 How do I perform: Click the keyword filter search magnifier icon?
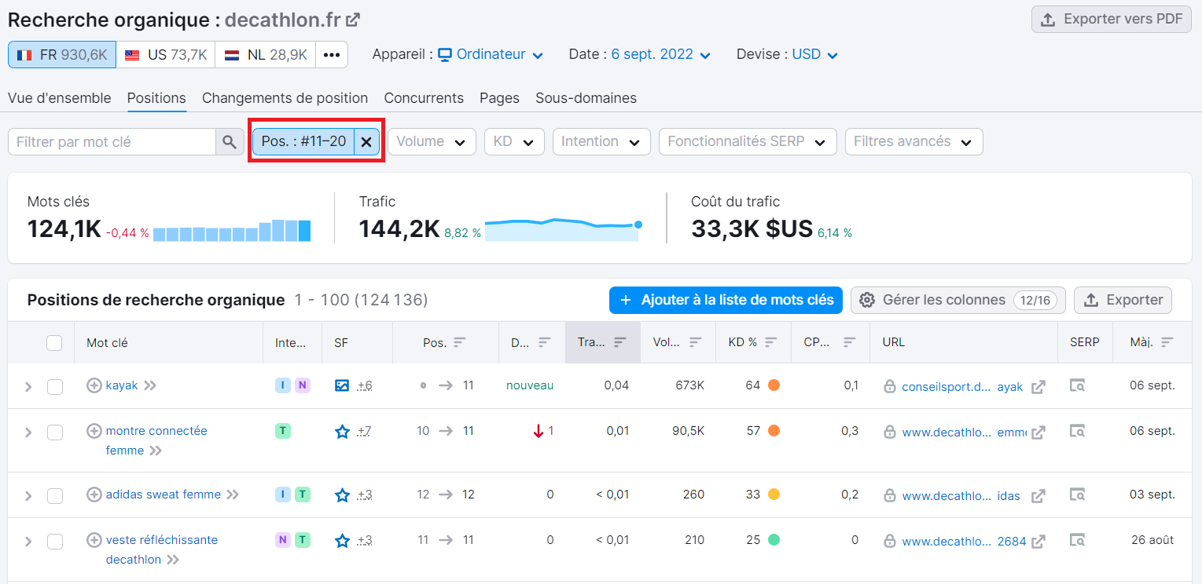click(x=229, y=142)
